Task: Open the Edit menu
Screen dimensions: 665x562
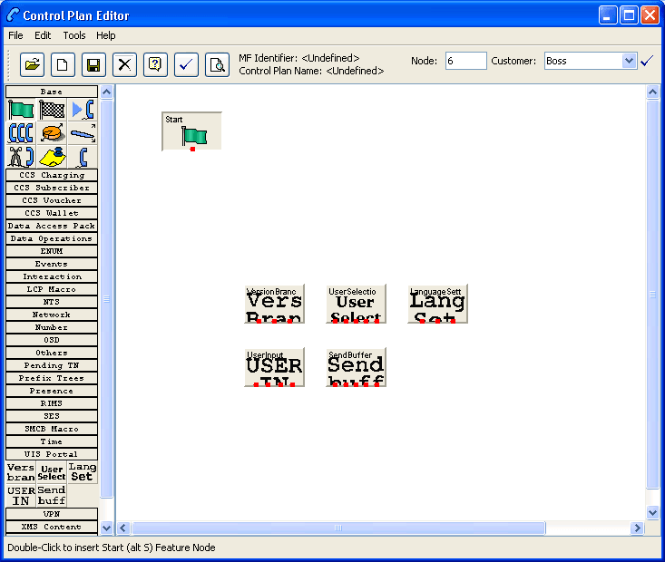Action: [x=43, y=35]
